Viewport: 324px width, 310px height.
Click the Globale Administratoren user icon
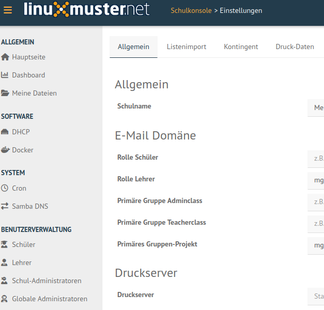(5, 299)
